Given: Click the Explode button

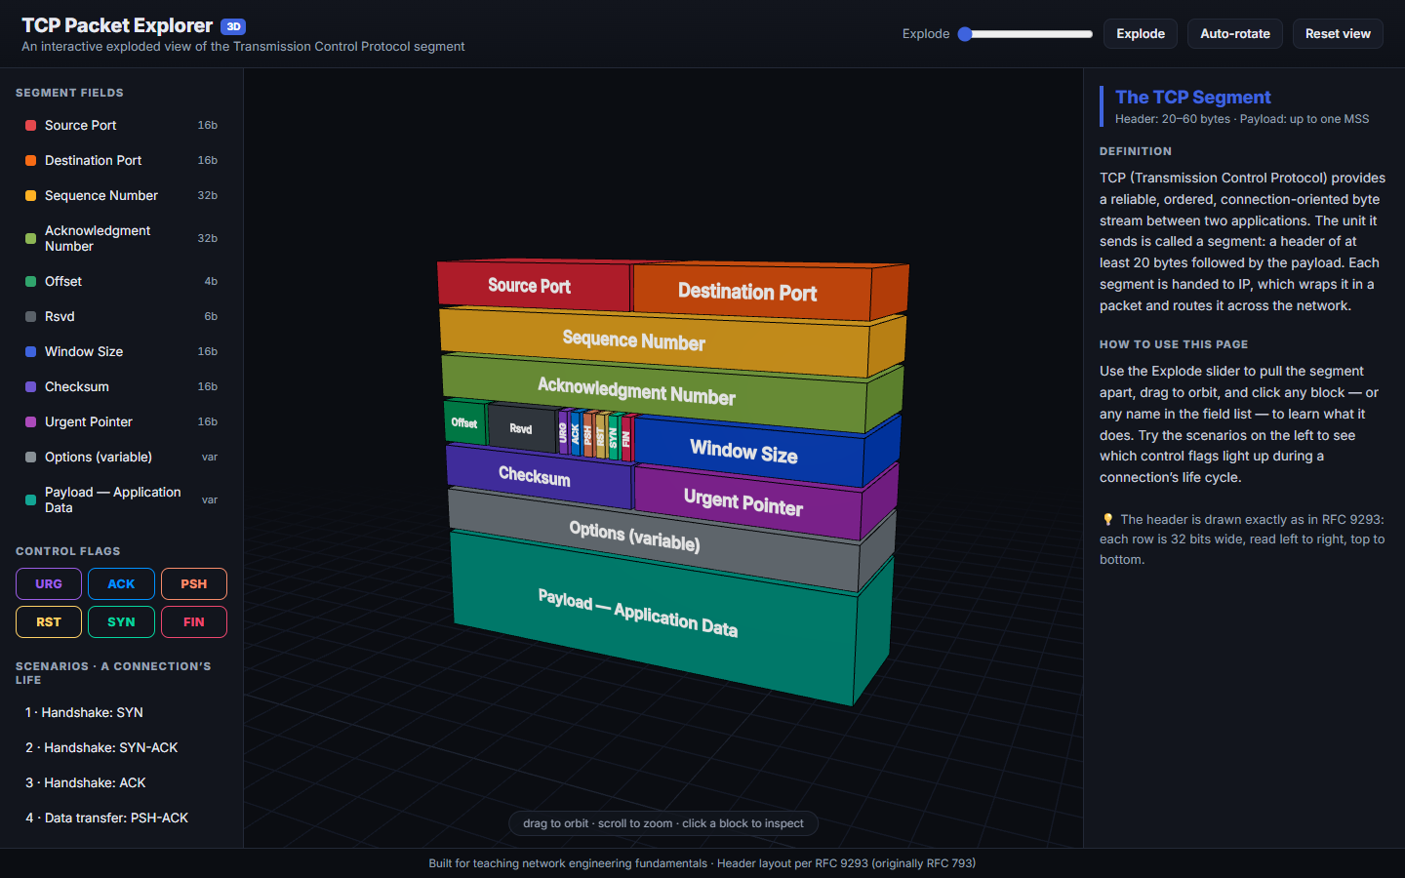Looking at the screenshot, I should [x=1141, y=33].
